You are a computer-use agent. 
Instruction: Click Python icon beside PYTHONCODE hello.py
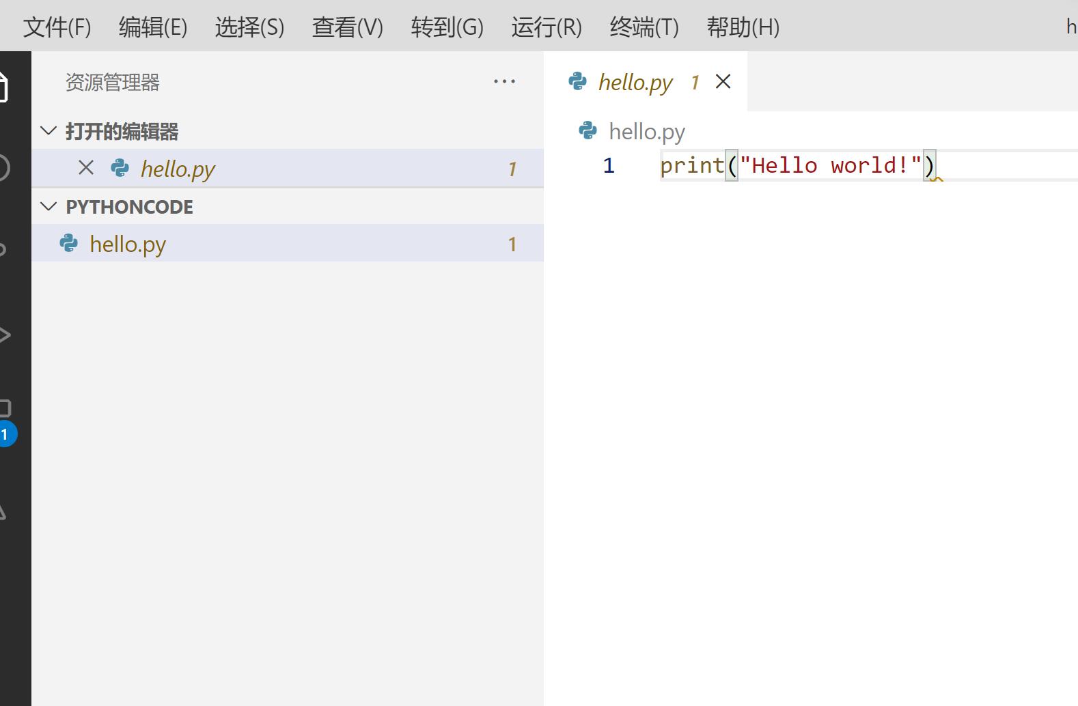click(x=68, y=243)
